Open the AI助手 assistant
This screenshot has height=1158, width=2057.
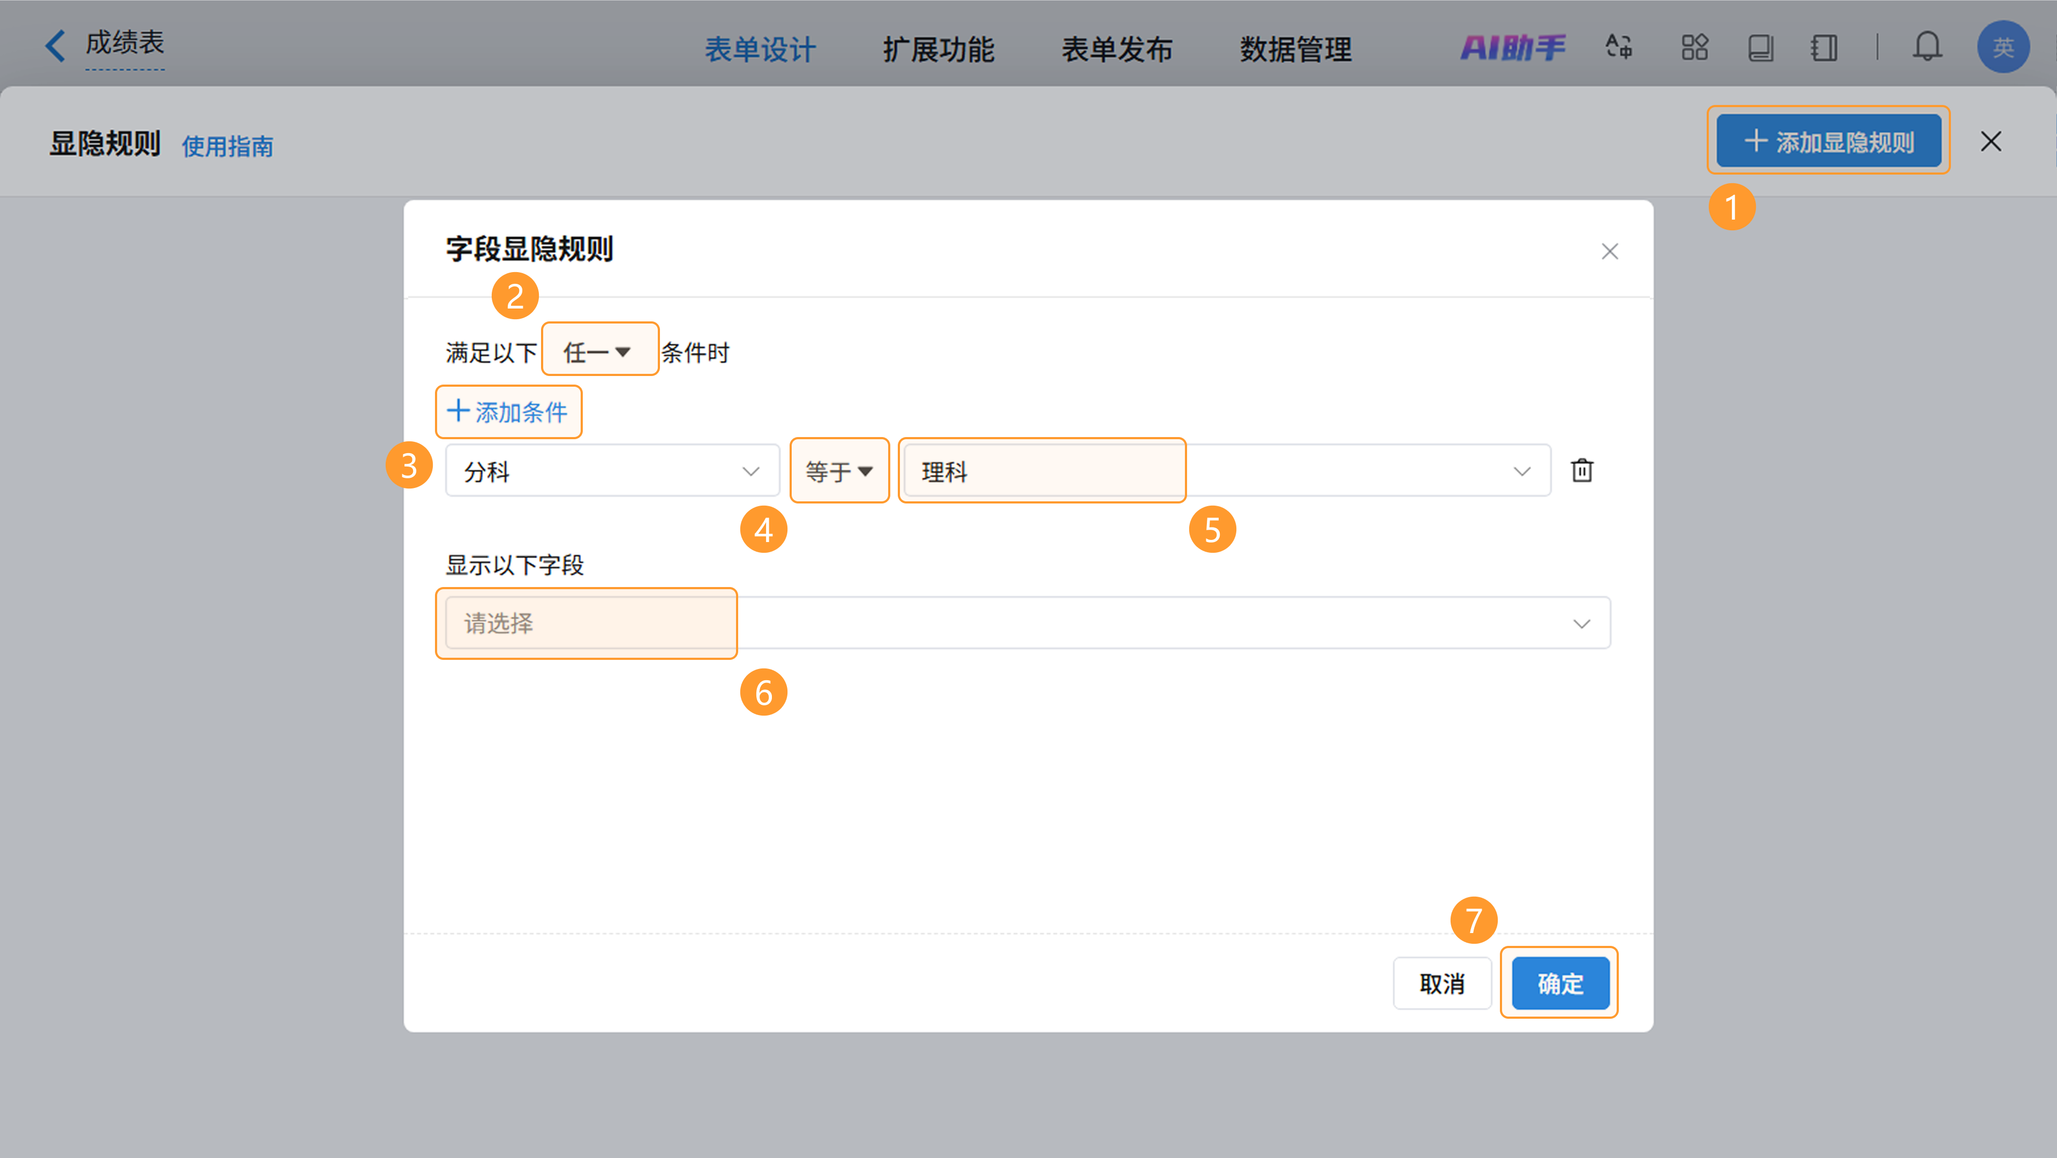tap(1512, 48)
